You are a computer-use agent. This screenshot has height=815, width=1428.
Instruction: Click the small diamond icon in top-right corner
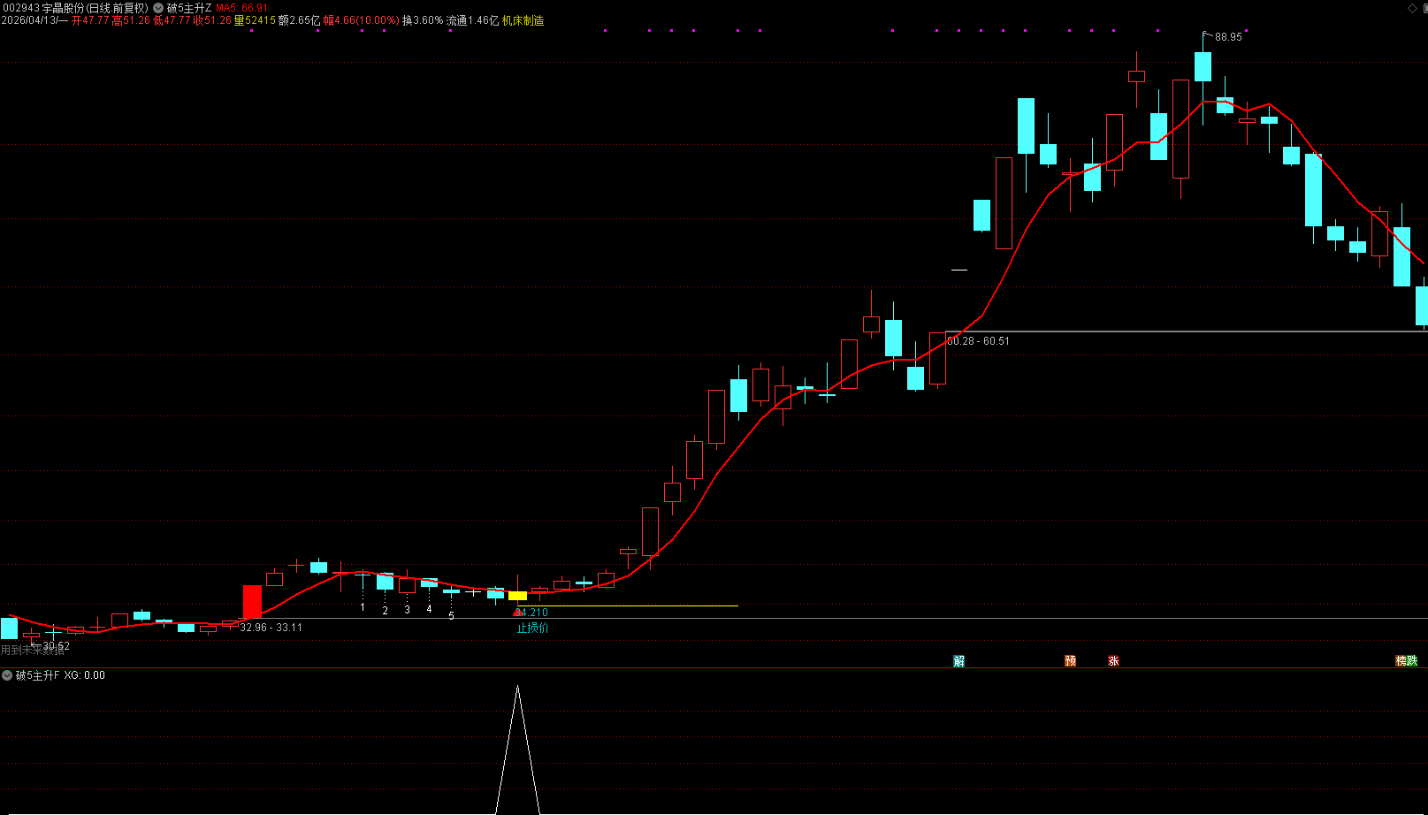1412,8
